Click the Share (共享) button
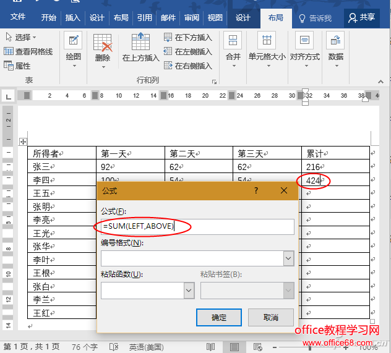Viewport: 391px width, 353px height. pos(361,17)
